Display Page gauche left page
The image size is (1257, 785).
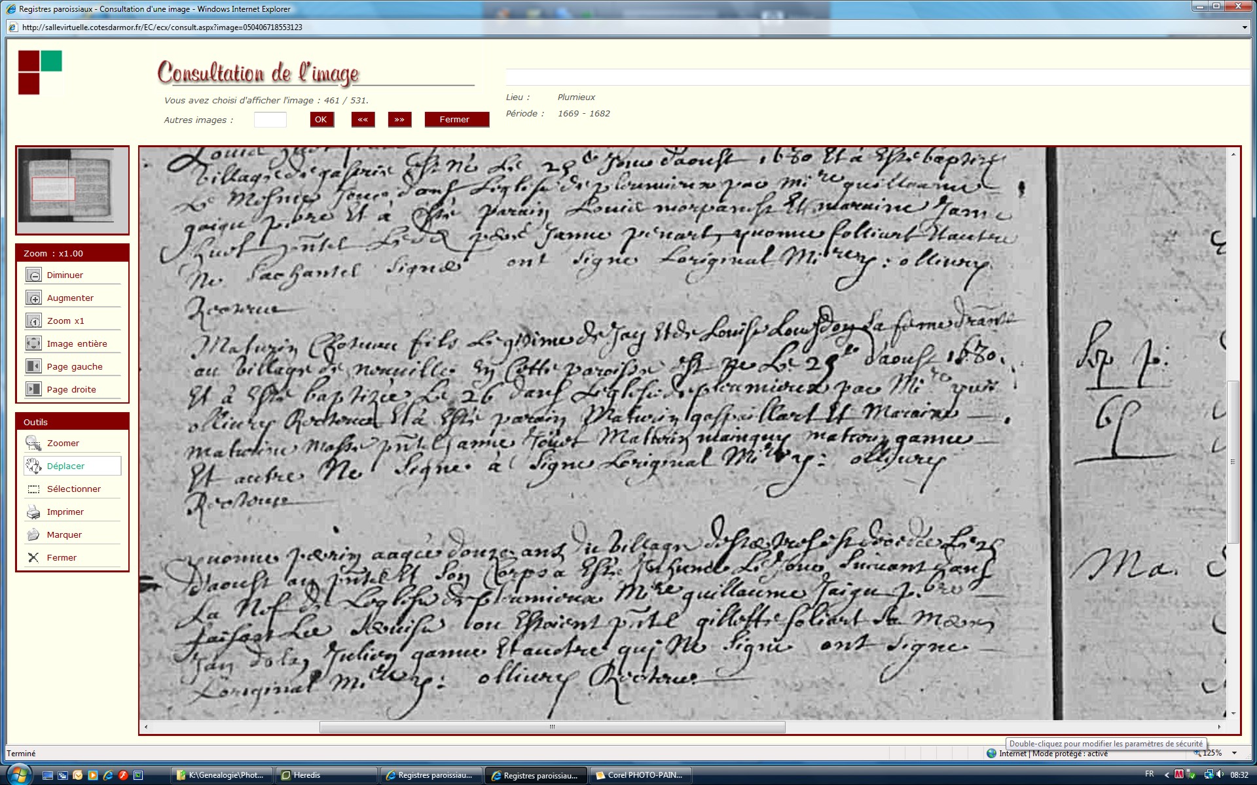pyautogui.click(x=33, y=367)
